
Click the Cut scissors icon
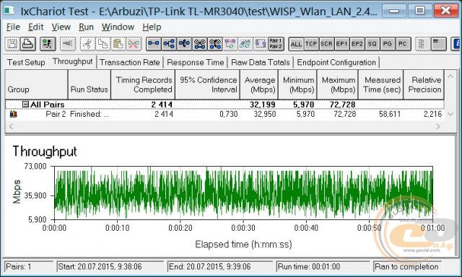tap(87, 44)
